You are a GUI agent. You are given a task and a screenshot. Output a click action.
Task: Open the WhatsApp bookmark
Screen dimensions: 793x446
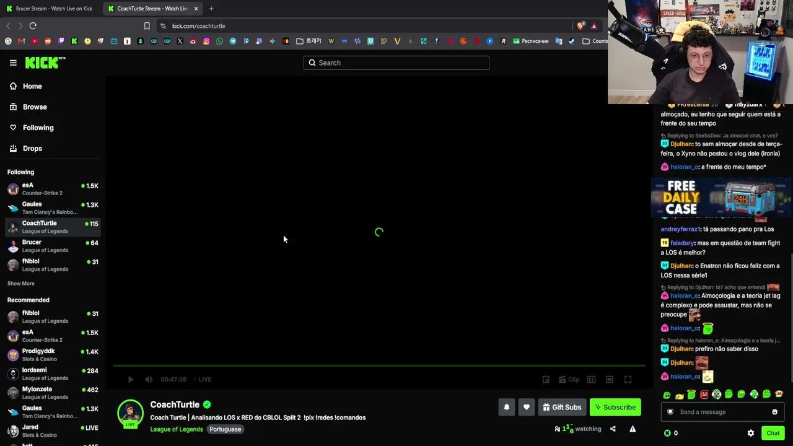[x=219, y=41]
